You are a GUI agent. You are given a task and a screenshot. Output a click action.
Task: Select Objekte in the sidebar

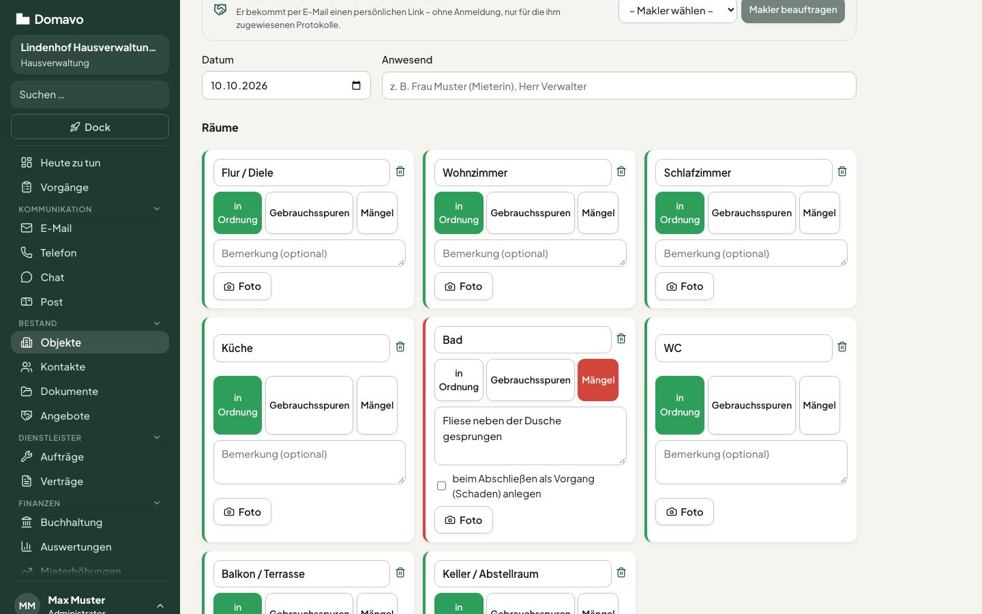click(x=90, y=342)
